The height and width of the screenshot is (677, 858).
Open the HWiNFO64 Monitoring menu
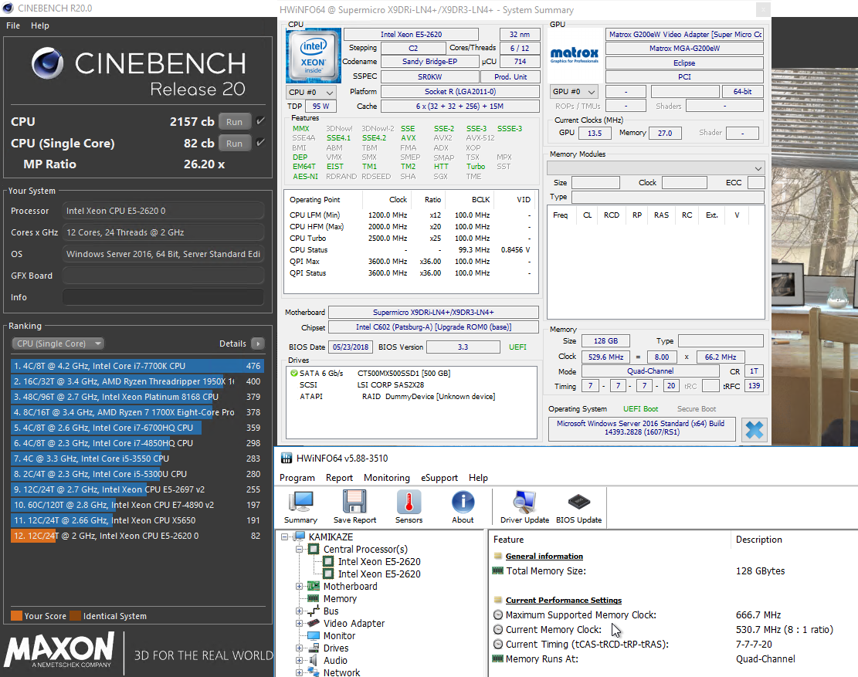coord(387,477)
